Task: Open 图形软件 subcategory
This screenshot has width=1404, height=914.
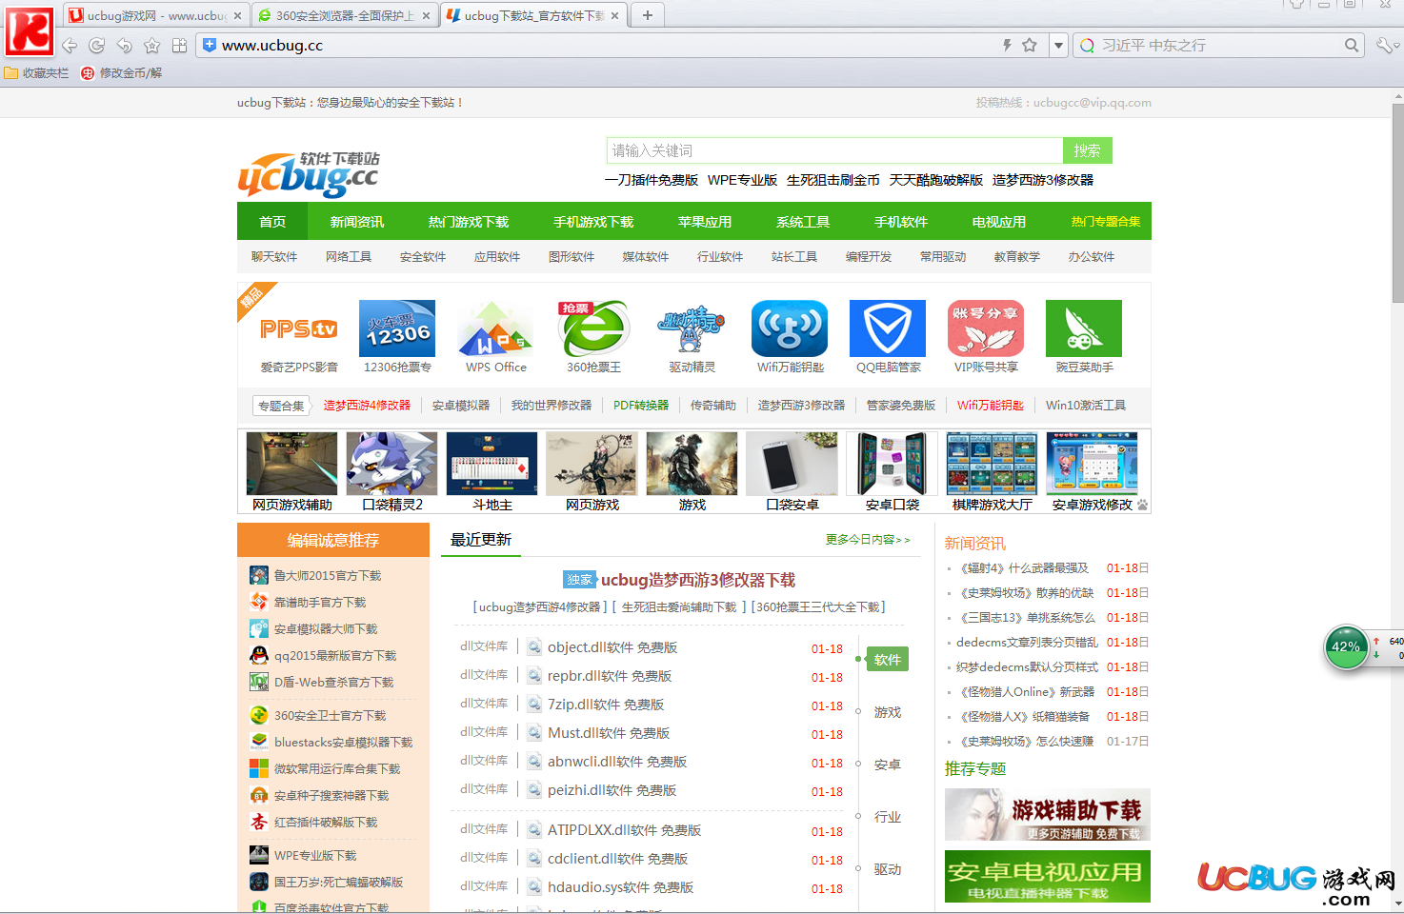Action: 572,257
